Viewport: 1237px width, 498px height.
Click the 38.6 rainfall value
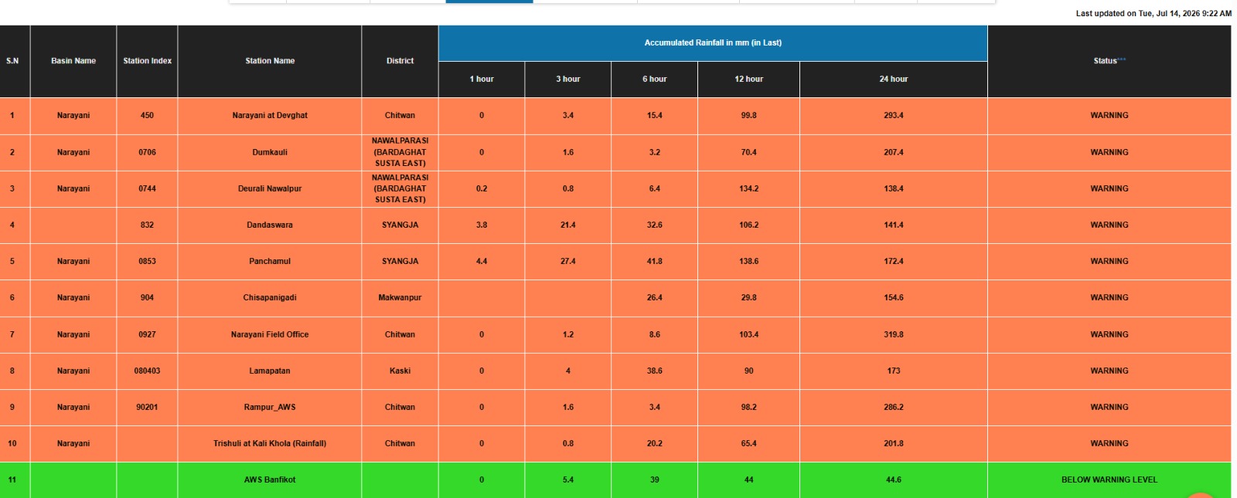(x=655, y=371)
